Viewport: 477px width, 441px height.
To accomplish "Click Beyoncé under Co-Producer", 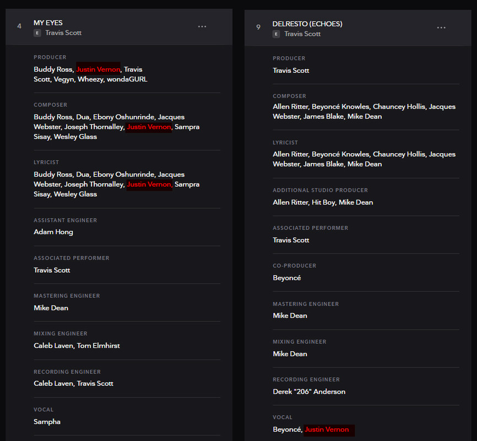I will [x=287, y=278].
